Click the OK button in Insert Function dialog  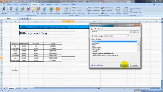[125, 65]
